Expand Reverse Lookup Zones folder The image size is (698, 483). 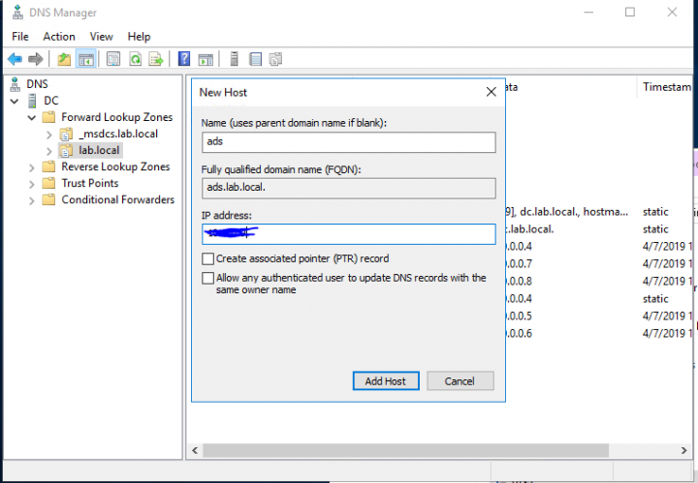tap(32, 167)
